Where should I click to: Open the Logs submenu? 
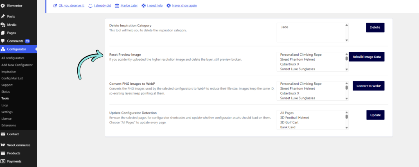(x=5, y=105)
